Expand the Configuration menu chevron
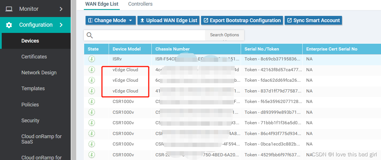The height and width of the screenshot is (160, 381). 61,25
